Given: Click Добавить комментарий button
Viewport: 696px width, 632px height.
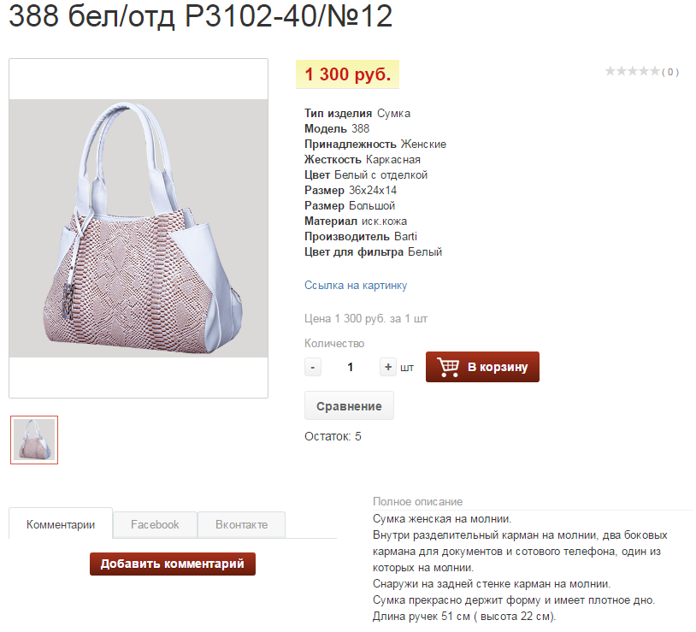Looking at the screenshot, I should pyautogui.click(x=173, y=564).
